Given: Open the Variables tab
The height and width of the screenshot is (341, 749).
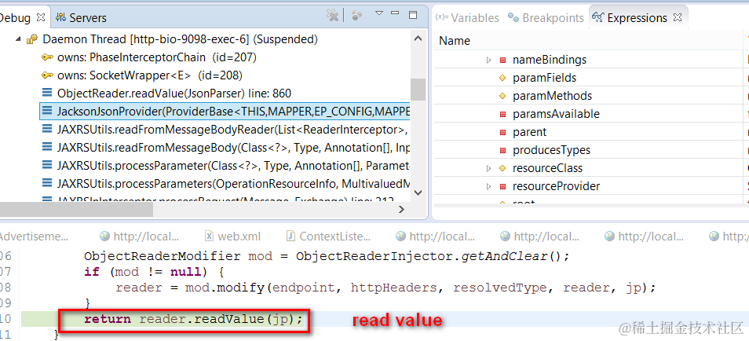Looking at the screenshot, I should pyautogui.click(x=468, y=18).
